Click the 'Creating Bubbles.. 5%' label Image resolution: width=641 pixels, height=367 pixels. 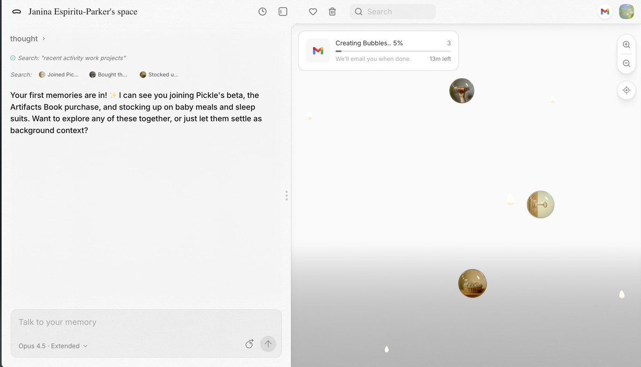[x=369, y=43]
